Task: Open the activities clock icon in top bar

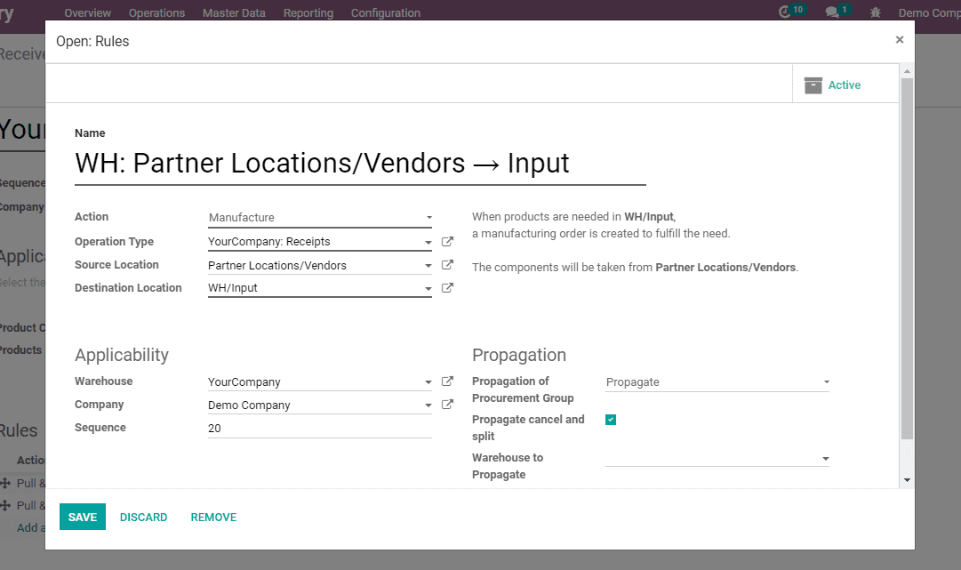Action: [x=785, y=12]
